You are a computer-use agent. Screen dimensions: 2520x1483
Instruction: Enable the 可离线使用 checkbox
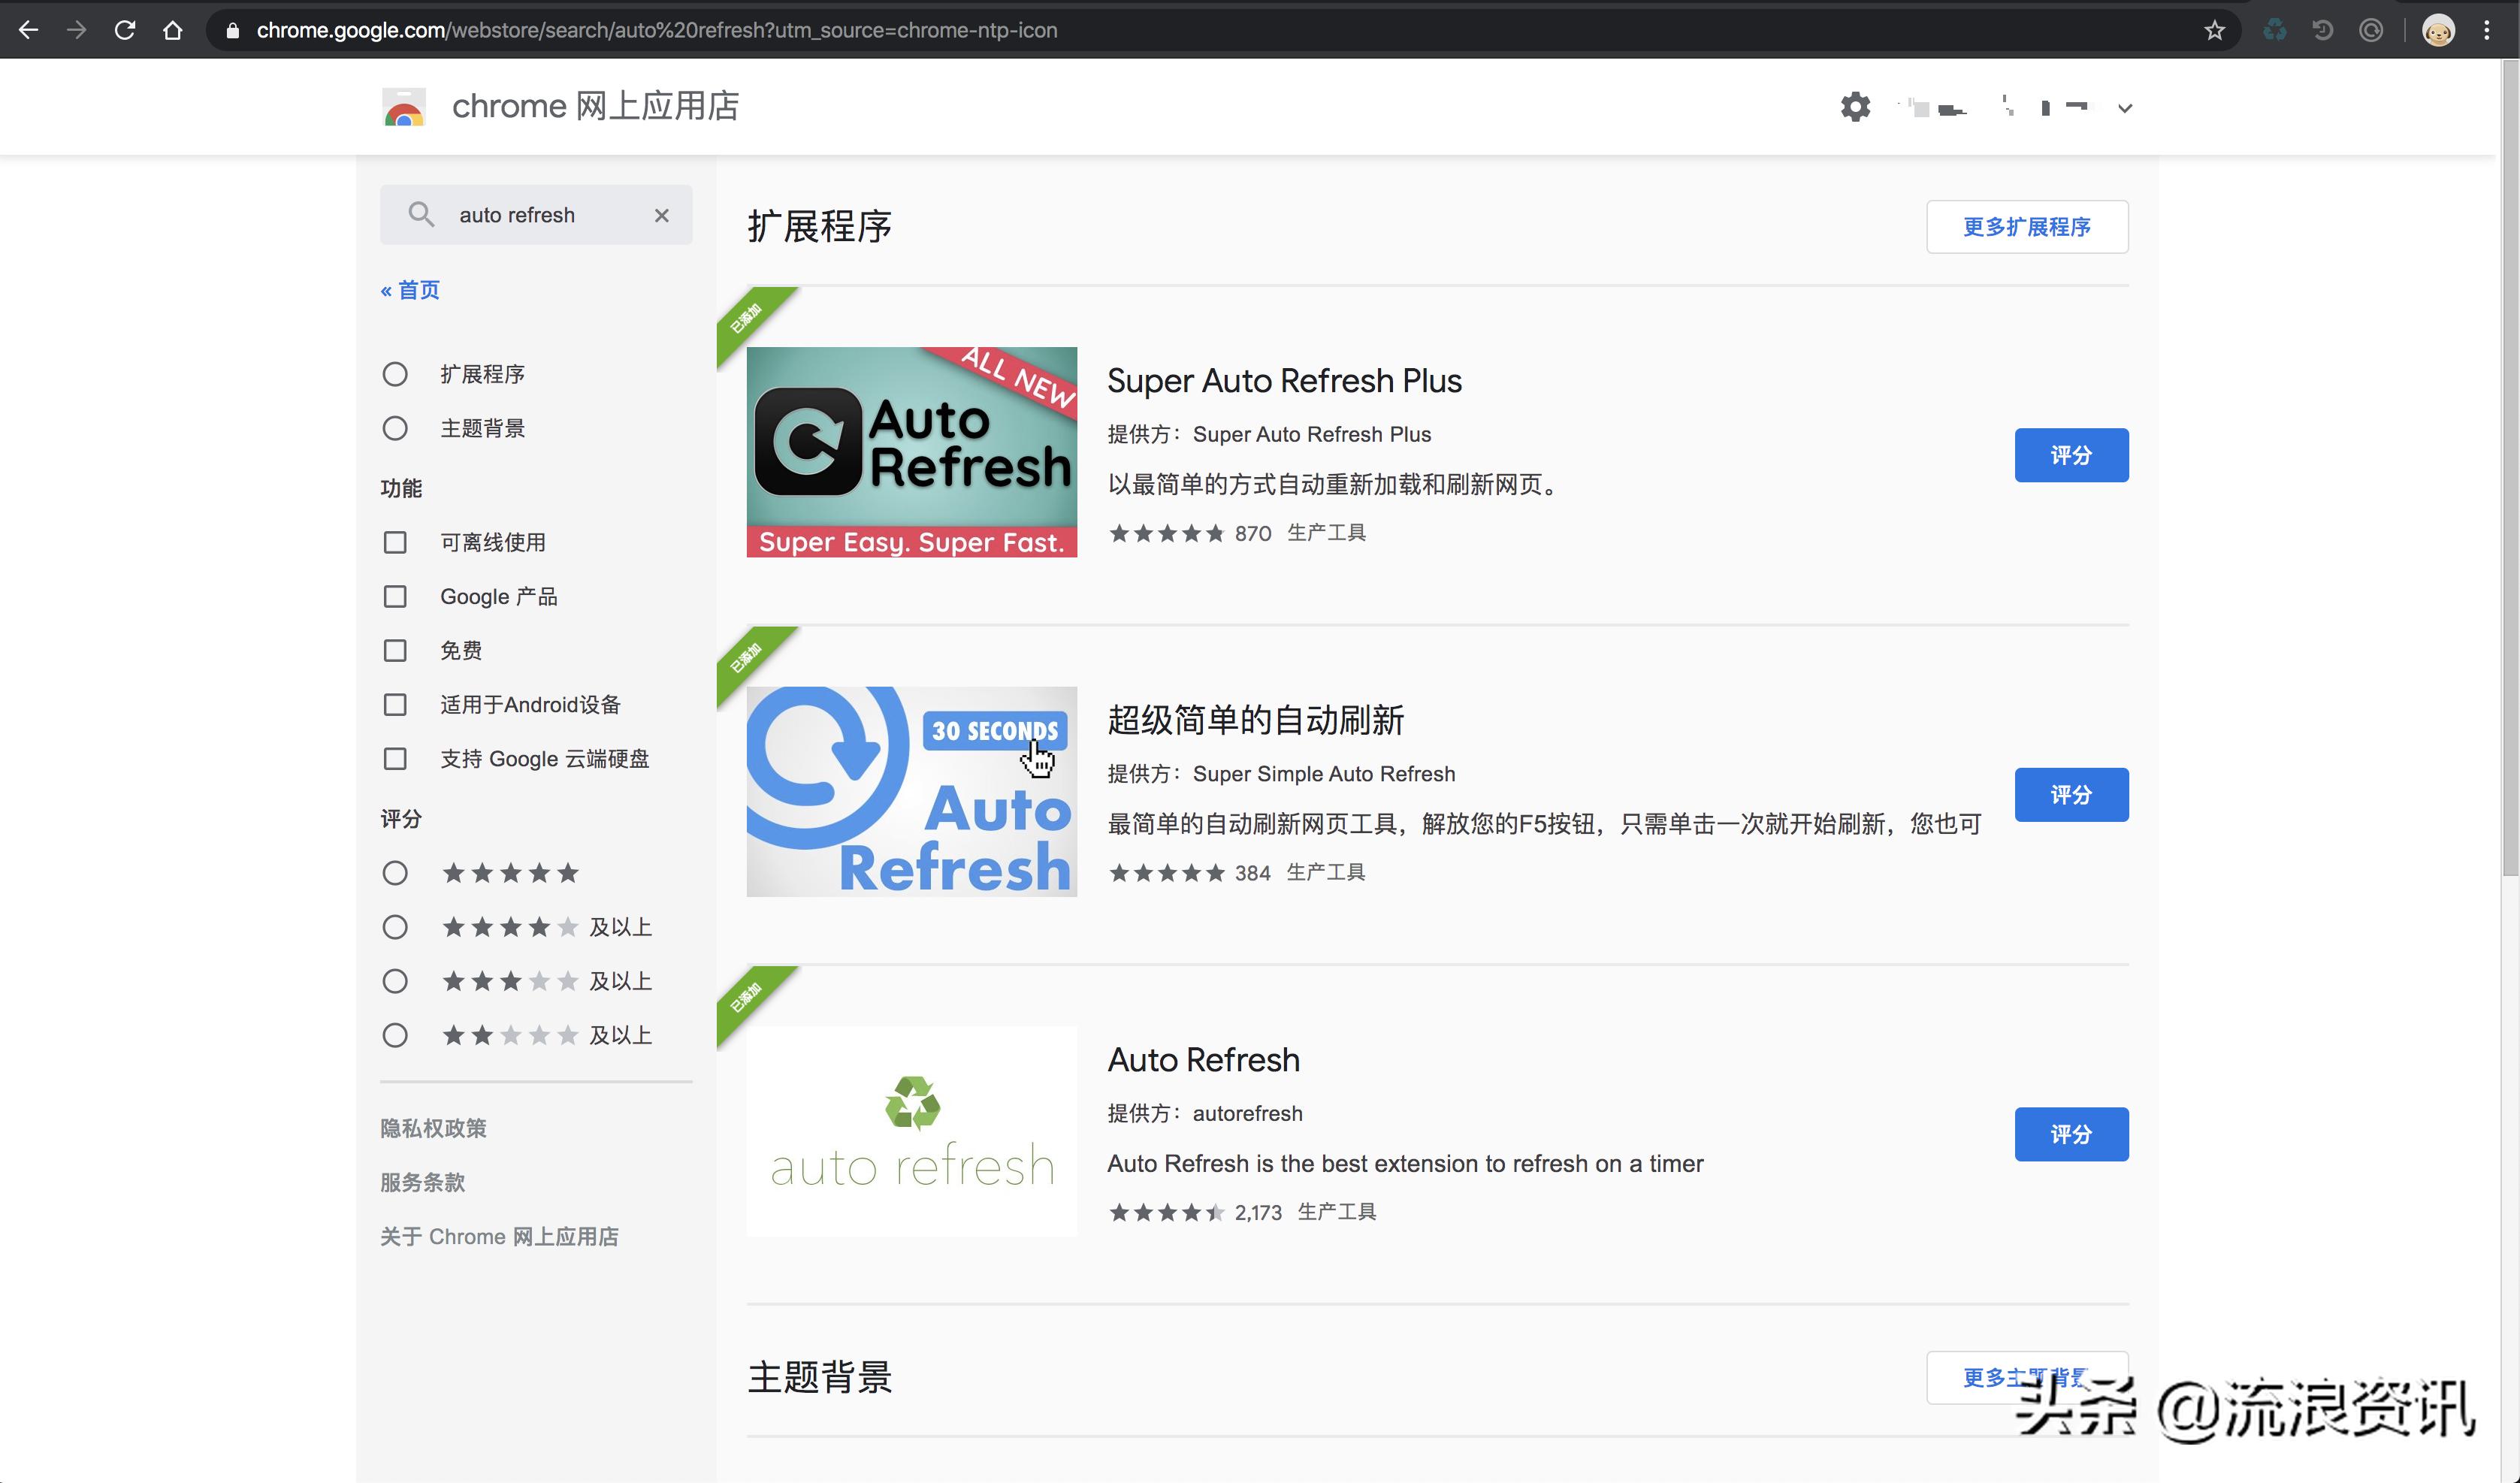(x=395, y=542)
